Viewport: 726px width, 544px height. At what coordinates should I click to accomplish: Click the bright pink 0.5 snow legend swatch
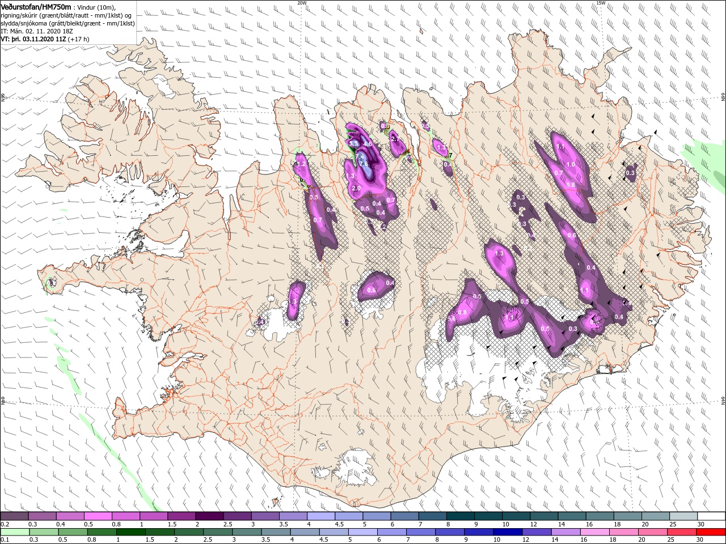(98, 516)
